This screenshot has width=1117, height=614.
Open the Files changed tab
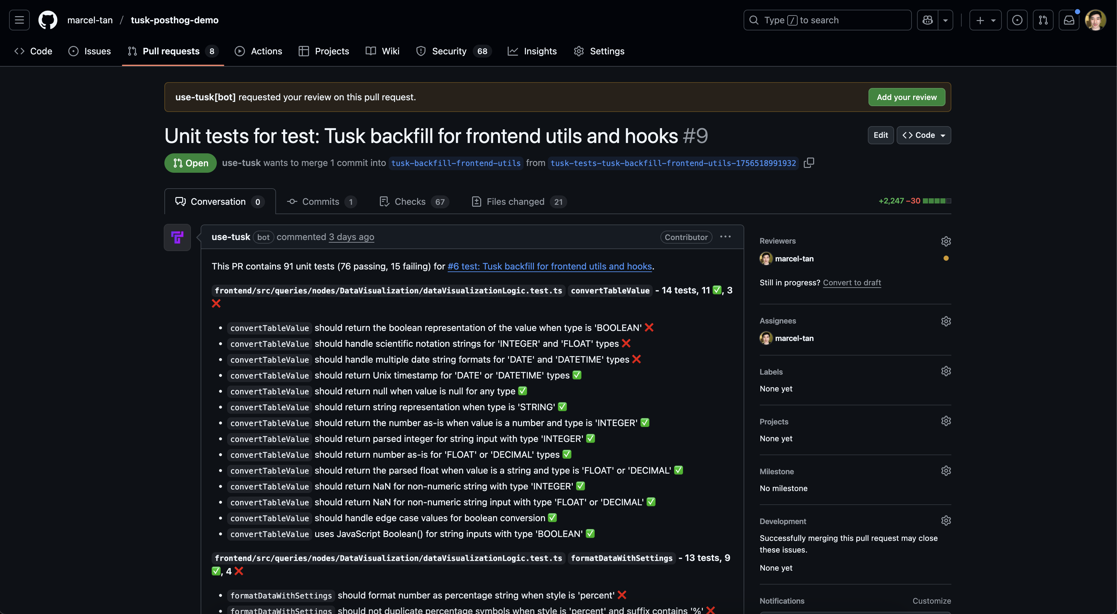(519, 202)
